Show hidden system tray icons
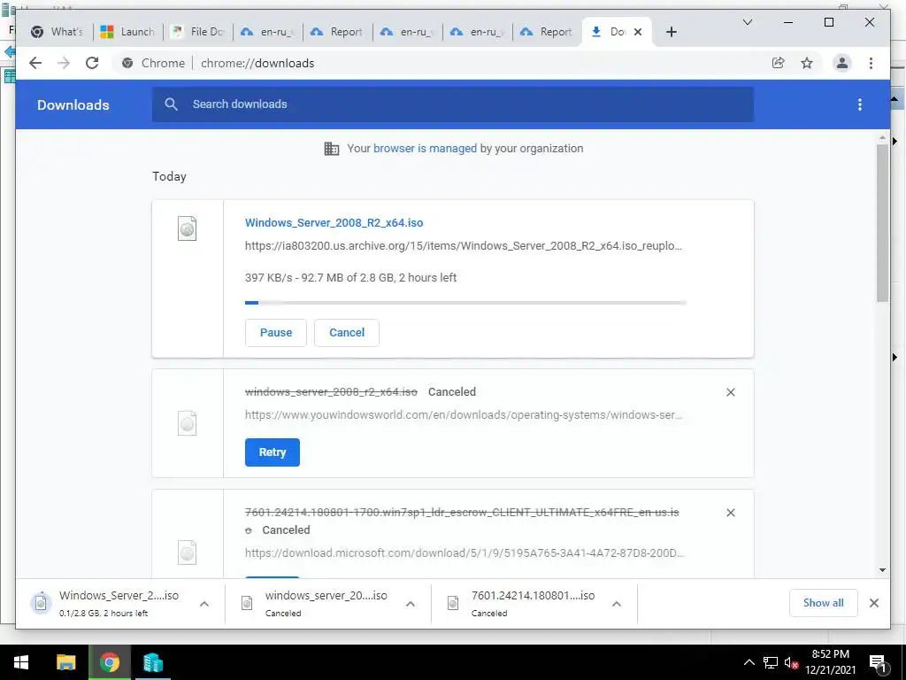Viewport: 906px width, 680px height. coord(749,662)
